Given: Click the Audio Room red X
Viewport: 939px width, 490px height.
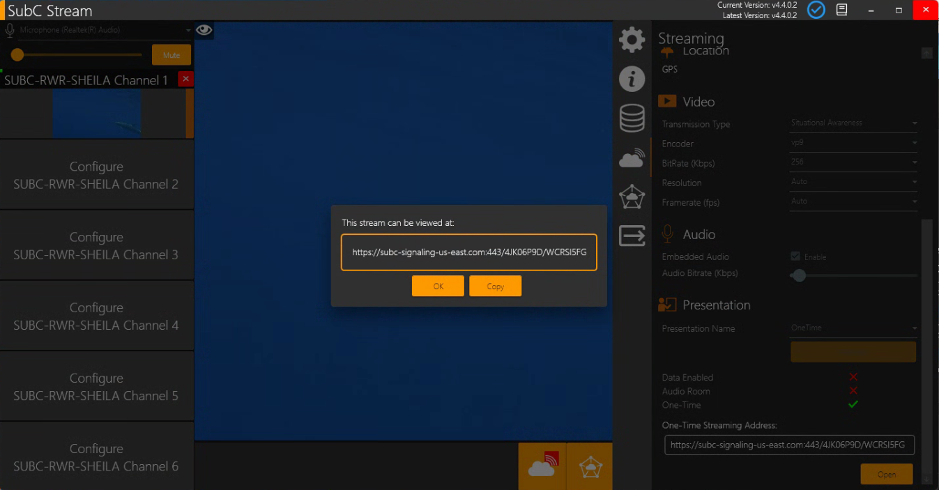Looking at the screenshot, I should pos(853,391).
